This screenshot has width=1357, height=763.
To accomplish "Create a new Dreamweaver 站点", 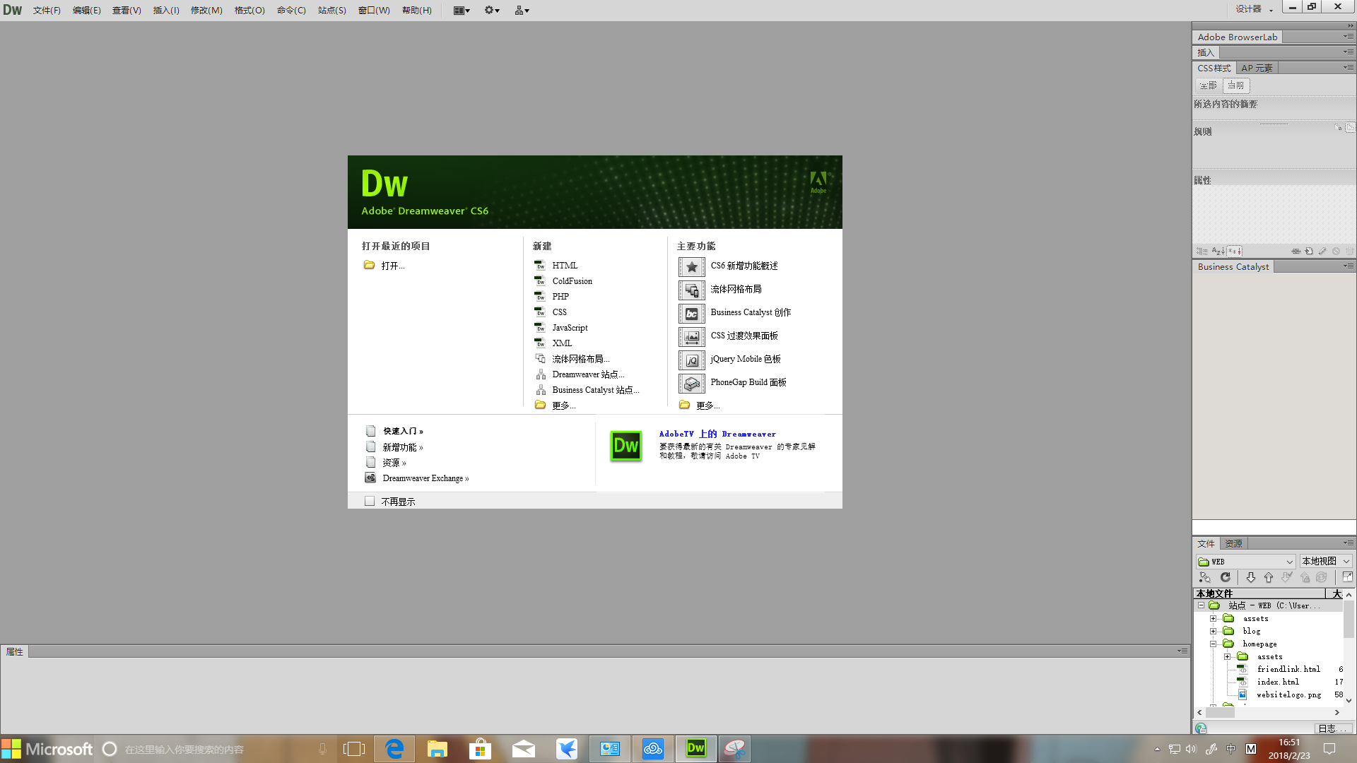I will [x=588, y=374].
